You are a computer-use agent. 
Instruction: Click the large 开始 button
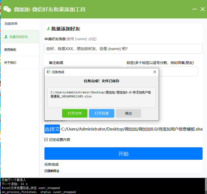(123, 154)
